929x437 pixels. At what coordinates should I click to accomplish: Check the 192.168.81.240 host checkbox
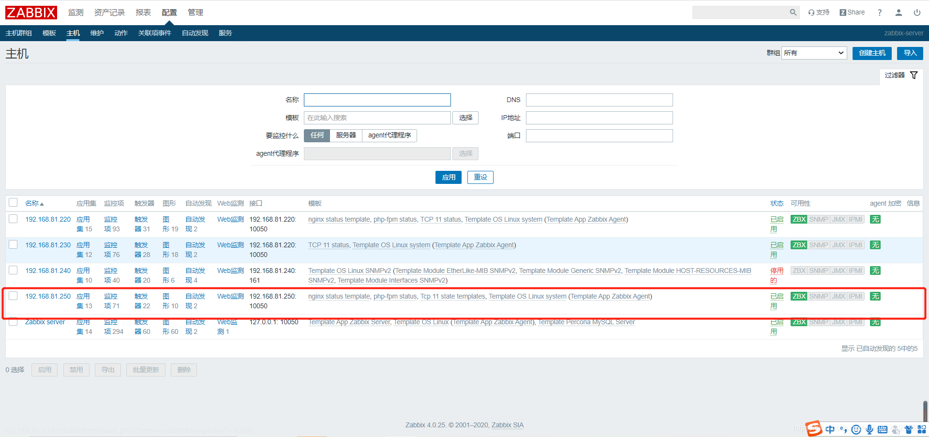coord(13,270)
